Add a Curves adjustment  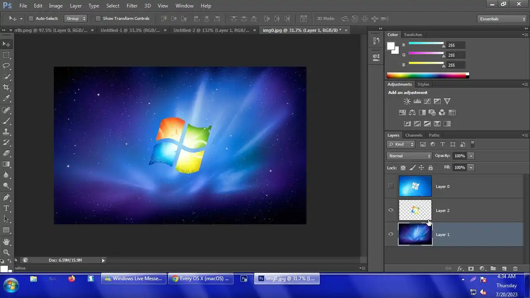pos(427,101)
